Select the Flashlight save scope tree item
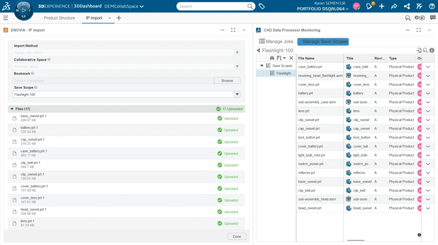Viewport: 438px width, 245px height. [285, 73]
